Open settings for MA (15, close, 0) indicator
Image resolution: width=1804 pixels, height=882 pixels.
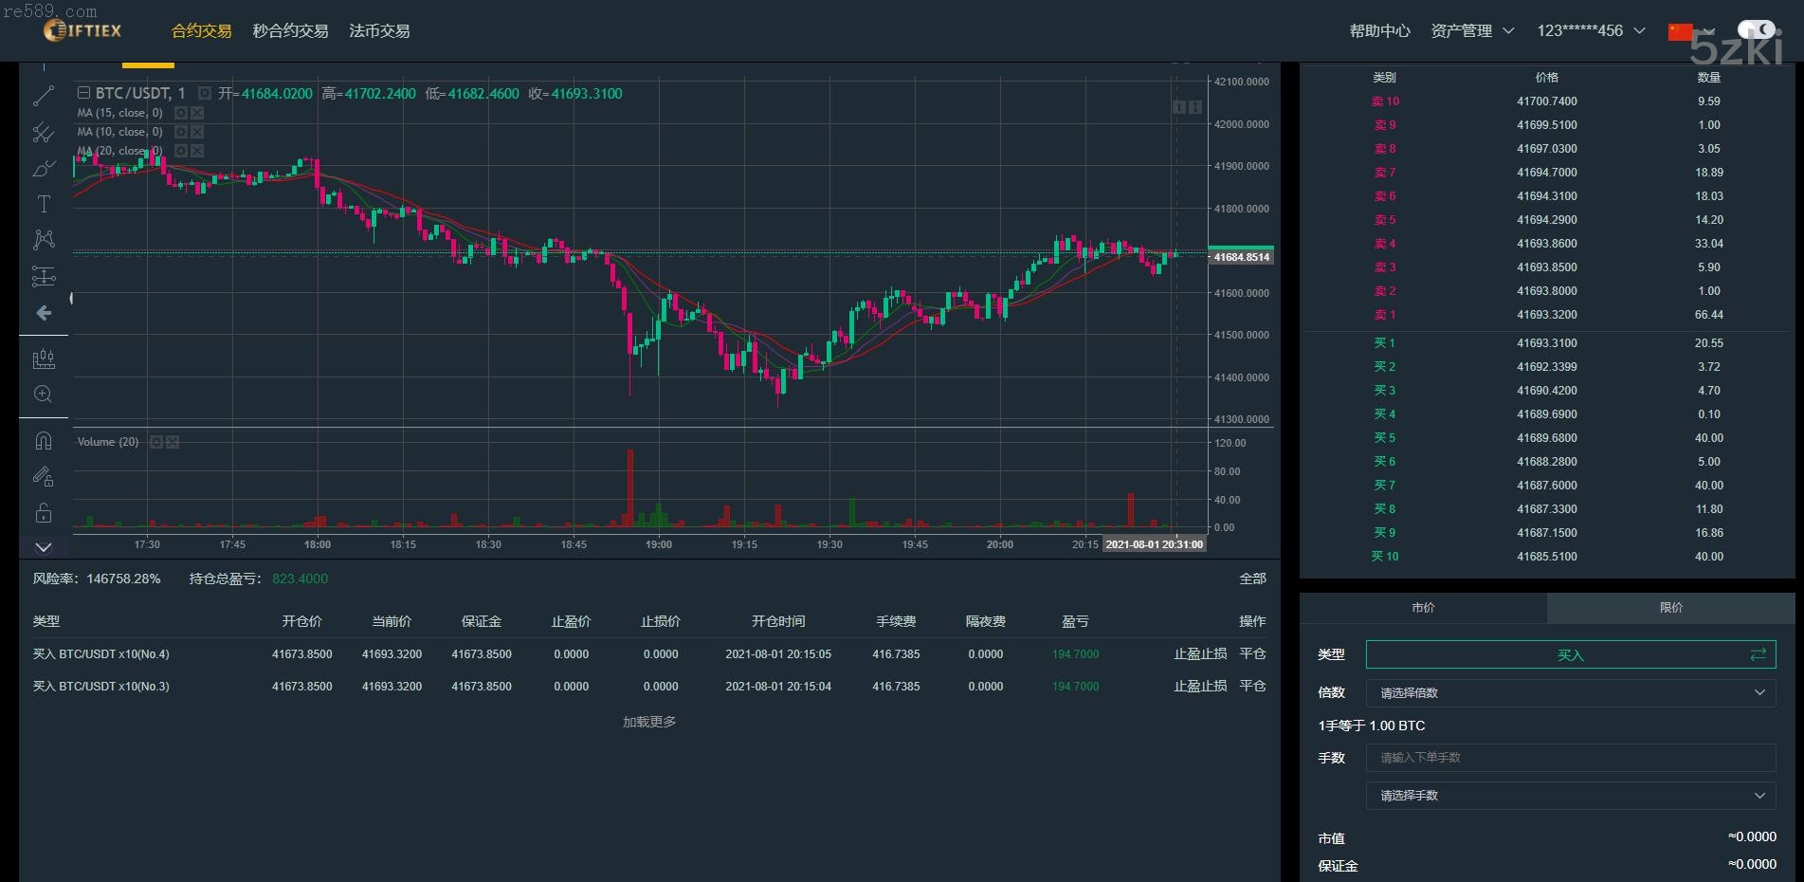coord(181,113)
